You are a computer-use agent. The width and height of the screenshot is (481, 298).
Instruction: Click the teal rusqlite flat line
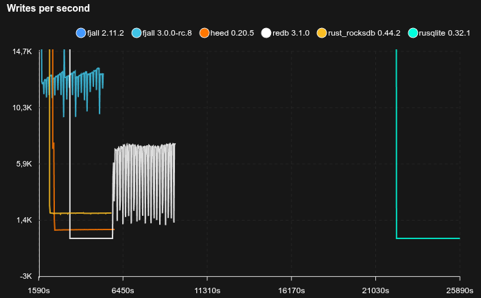[x=429, y=238]
